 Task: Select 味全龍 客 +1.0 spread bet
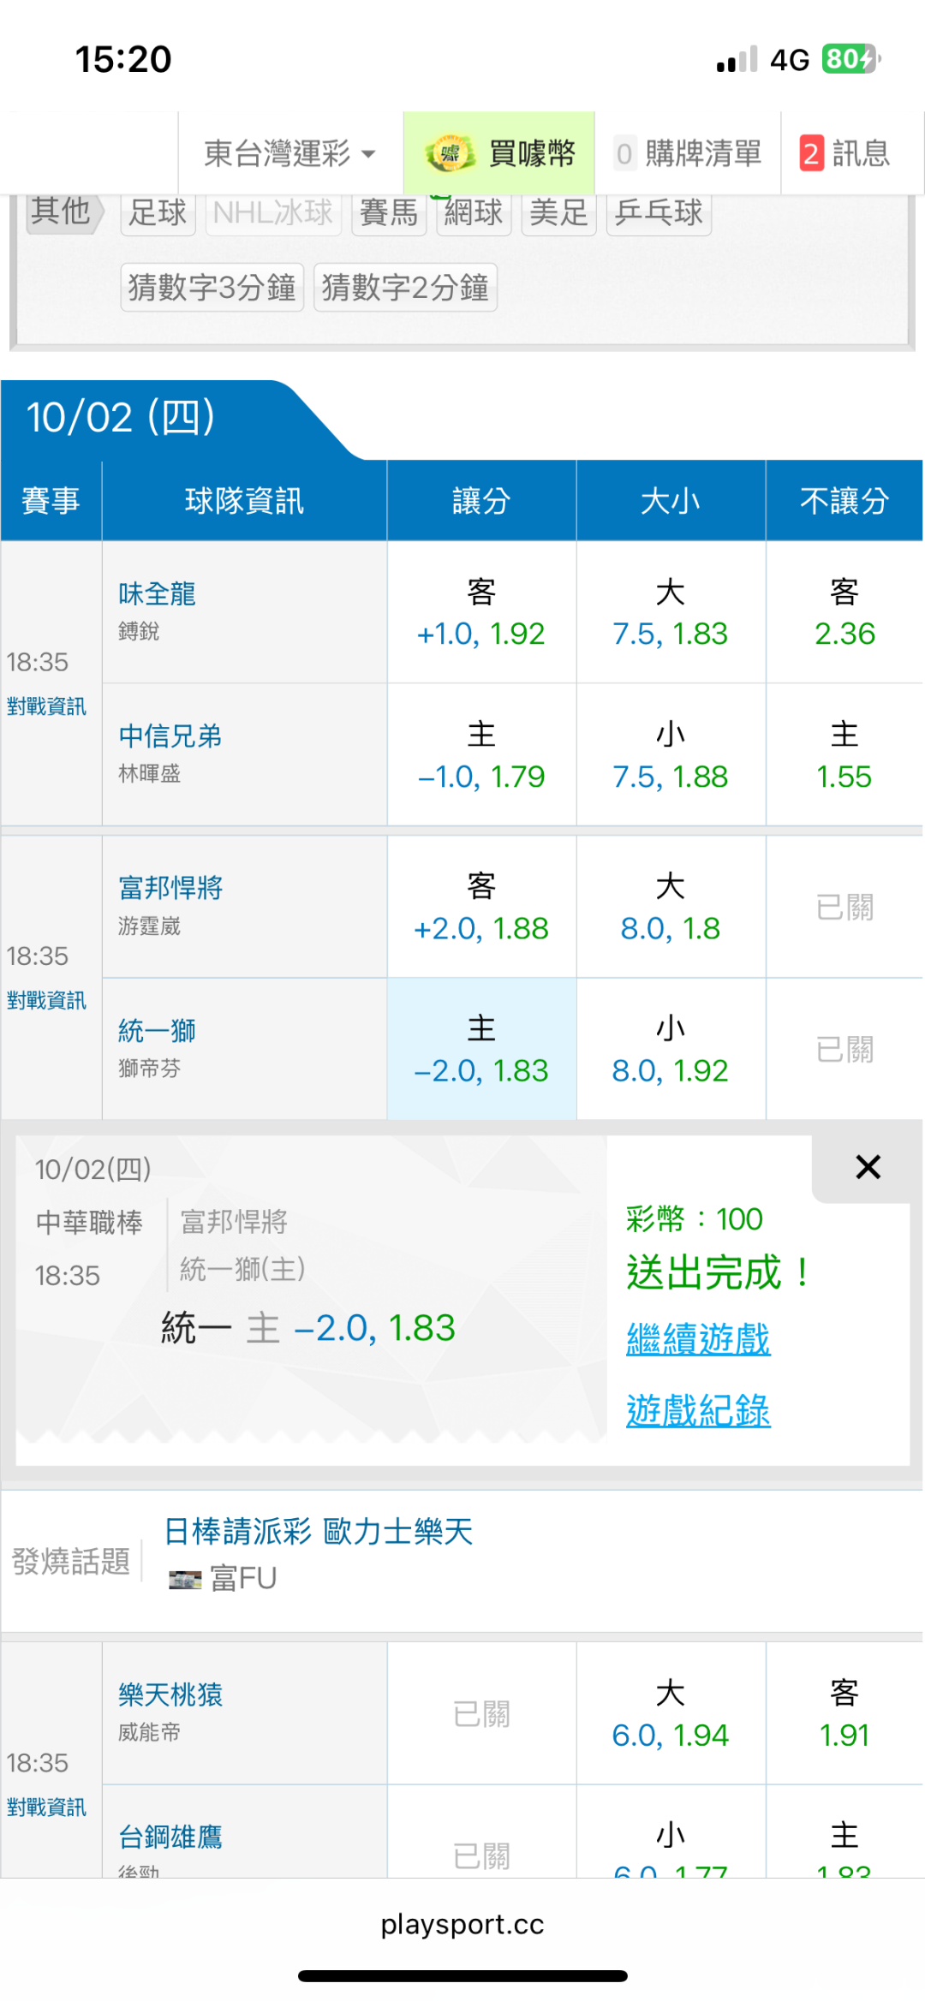tap(481, 613)
